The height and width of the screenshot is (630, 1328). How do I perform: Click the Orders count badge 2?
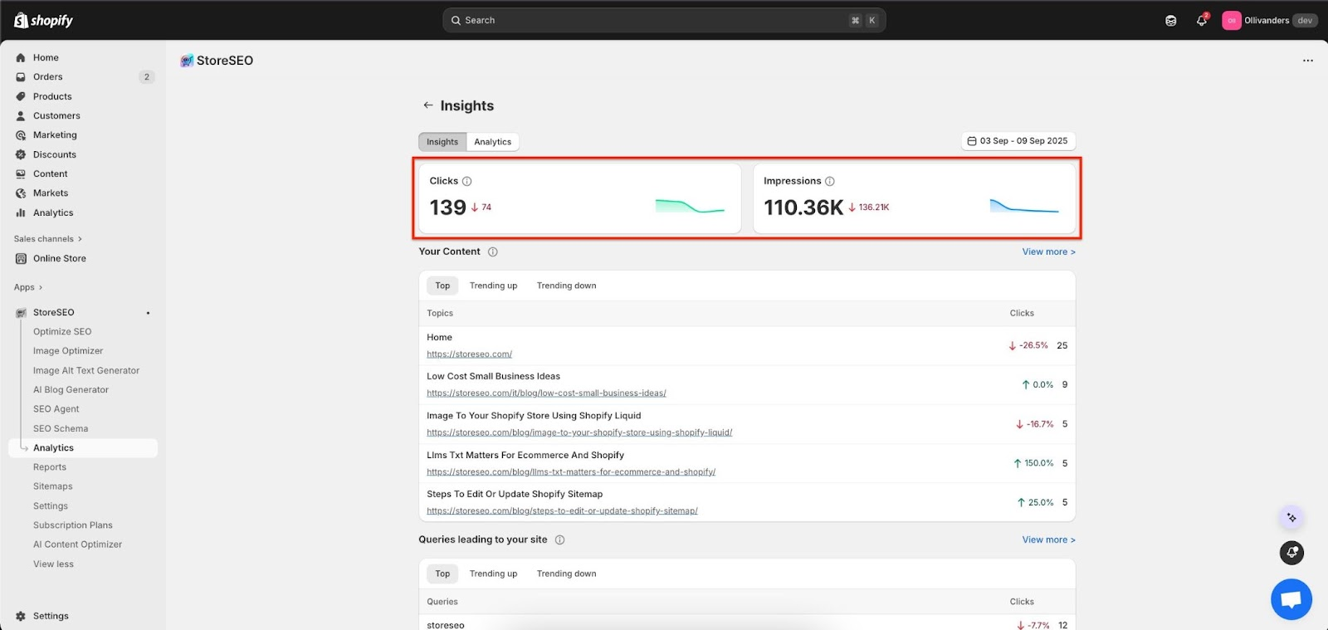(147, 77)
